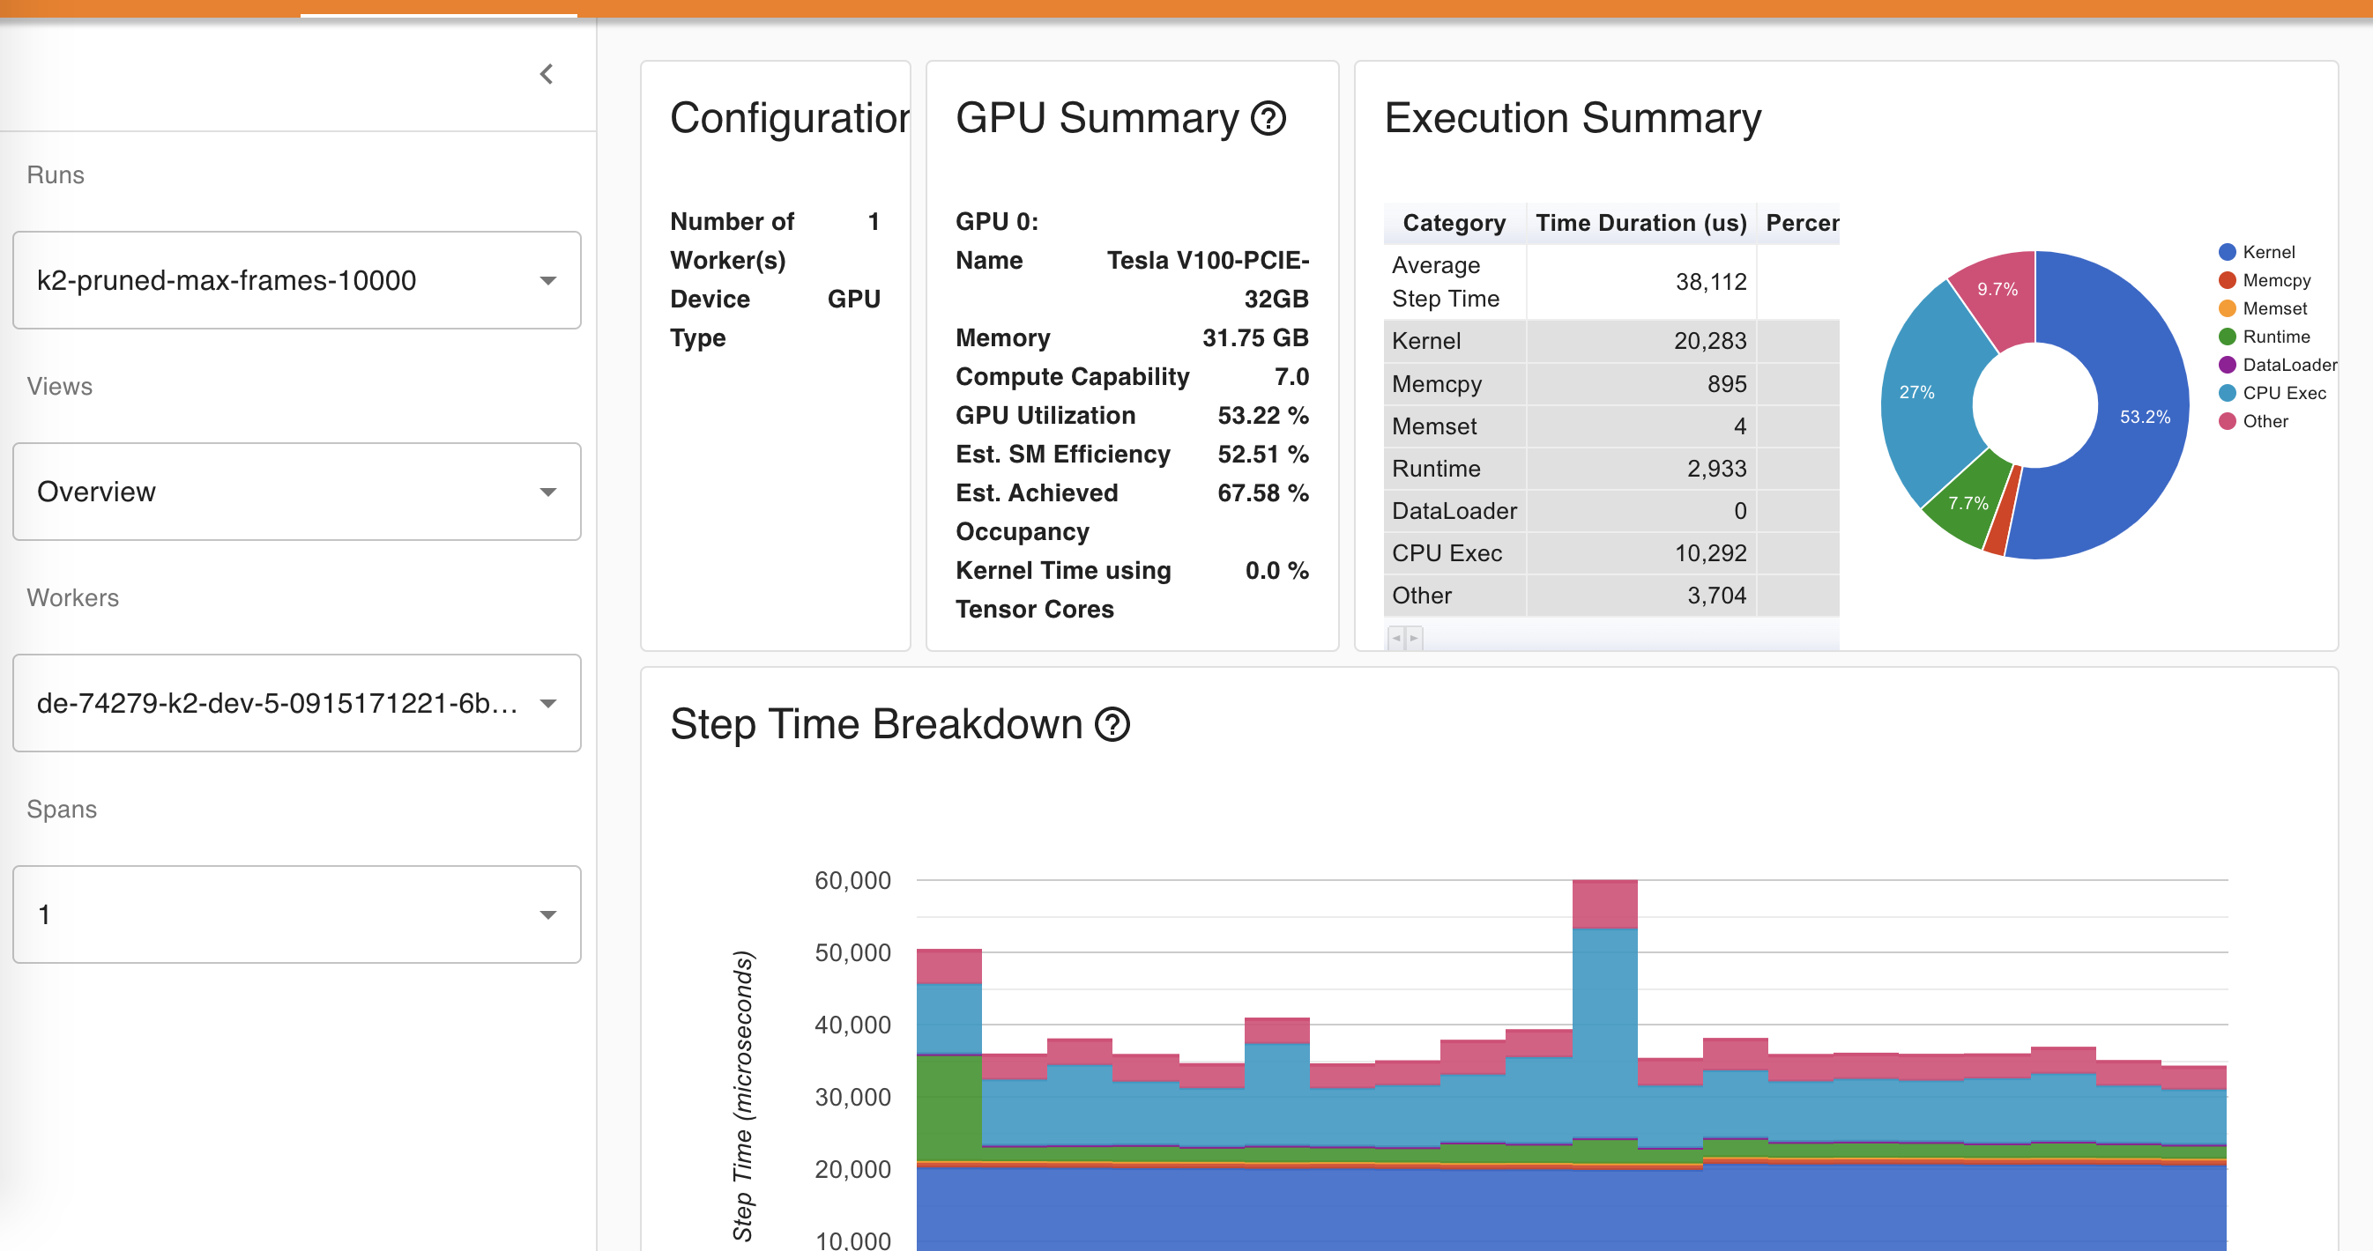Click the Kernel legend dot
2373x1251 pixels.
2228,252
